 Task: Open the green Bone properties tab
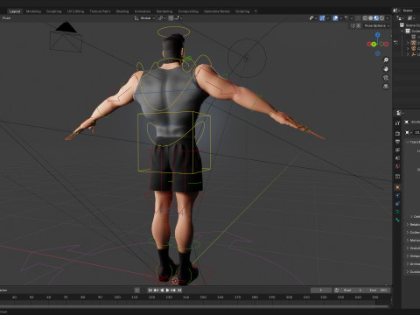coord(397,220)
